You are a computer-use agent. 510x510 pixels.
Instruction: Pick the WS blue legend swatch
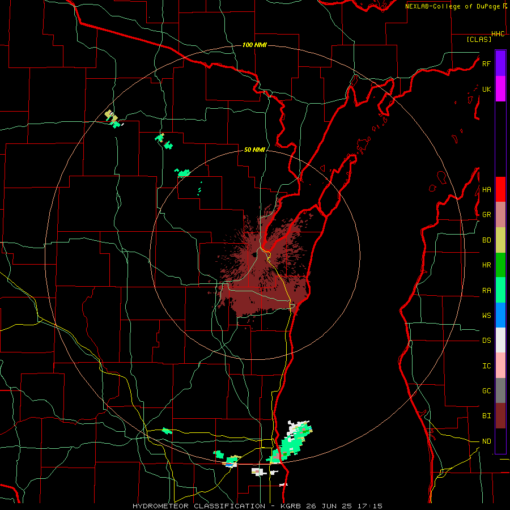click(500, 315)
